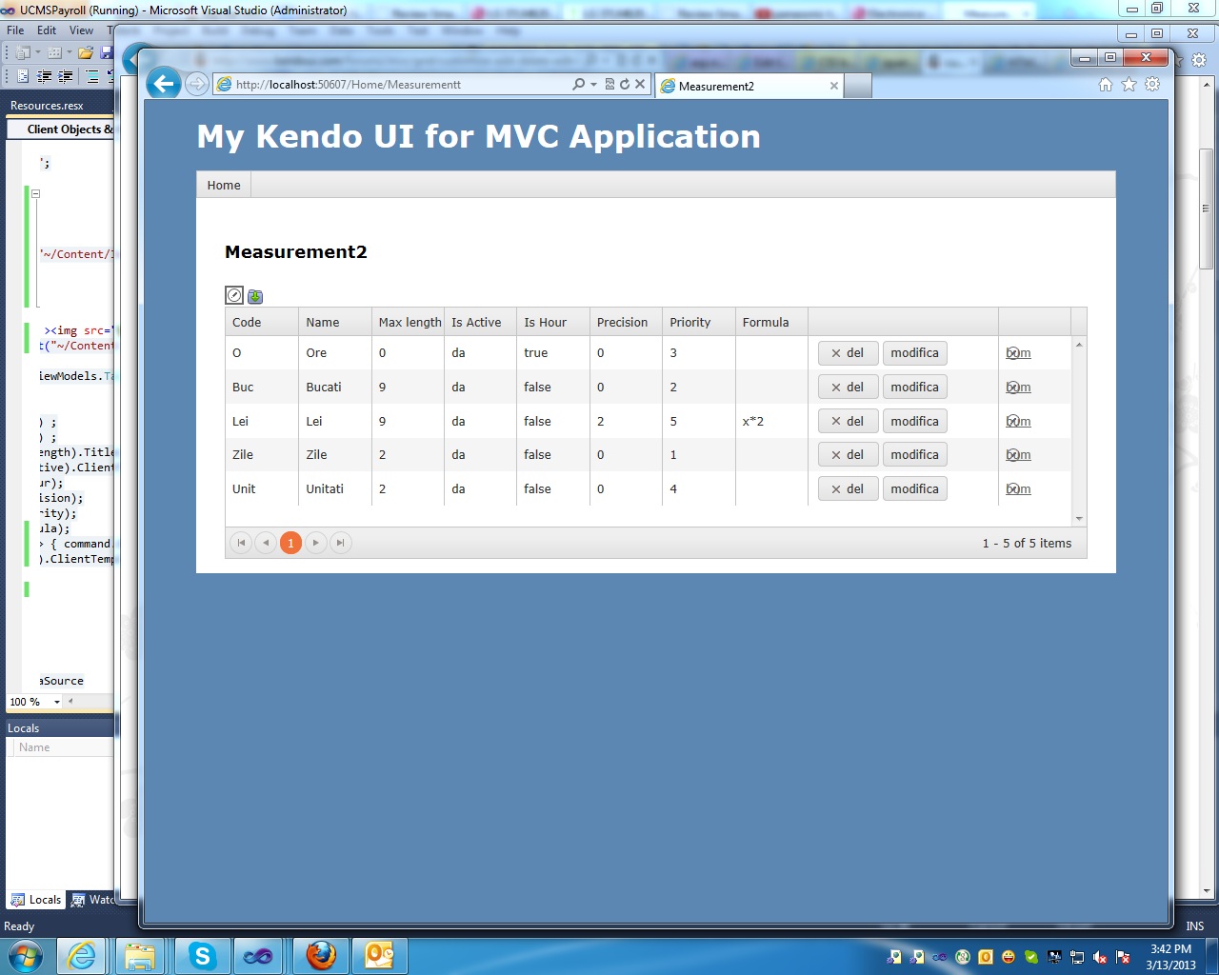Click the icon link in the Unitati row
This screenshot has height=975, width=1219.
1018,489
